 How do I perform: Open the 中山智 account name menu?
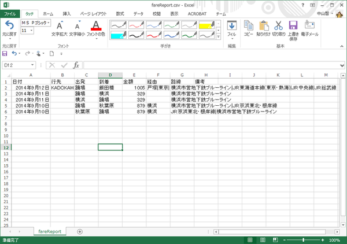(323, 13)
